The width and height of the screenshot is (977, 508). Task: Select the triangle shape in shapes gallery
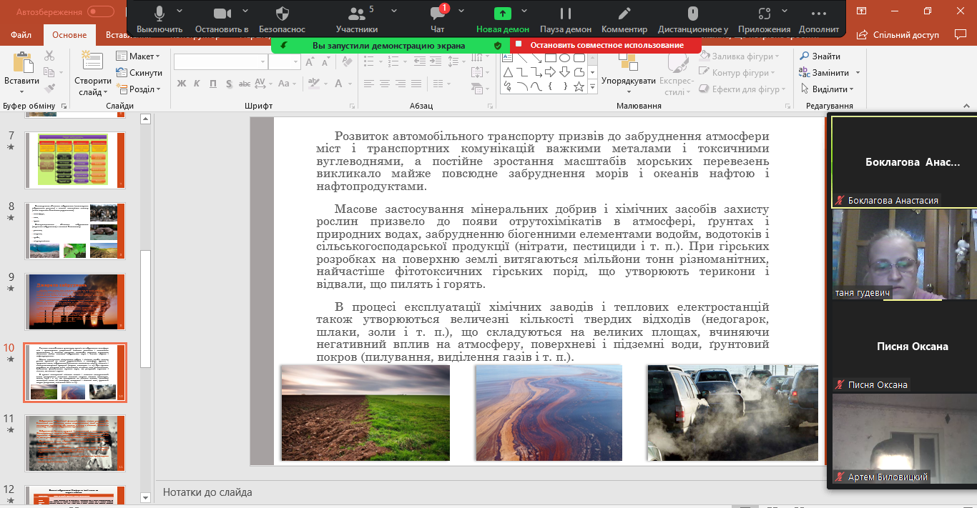(x=508, y=72)
